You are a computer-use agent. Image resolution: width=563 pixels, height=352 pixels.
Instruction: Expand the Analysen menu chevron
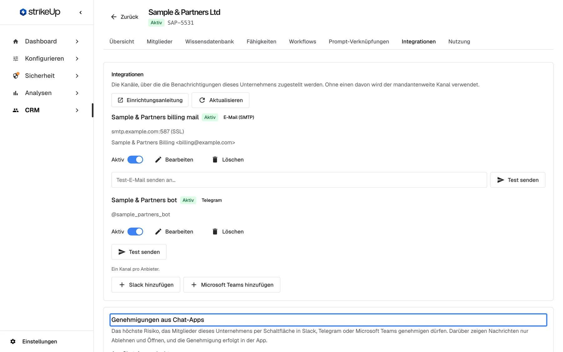[x=77, y=93]
